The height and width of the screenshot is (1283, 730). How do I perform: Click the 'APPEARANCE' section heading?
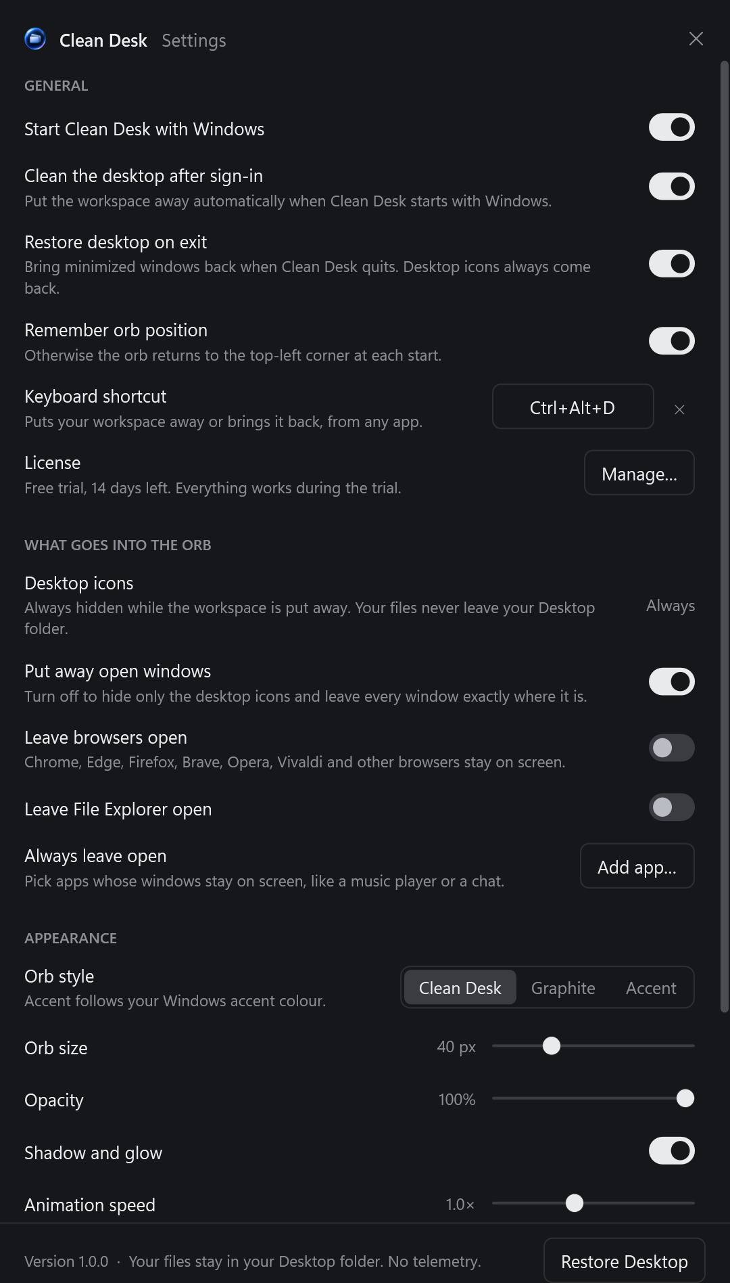71,939
